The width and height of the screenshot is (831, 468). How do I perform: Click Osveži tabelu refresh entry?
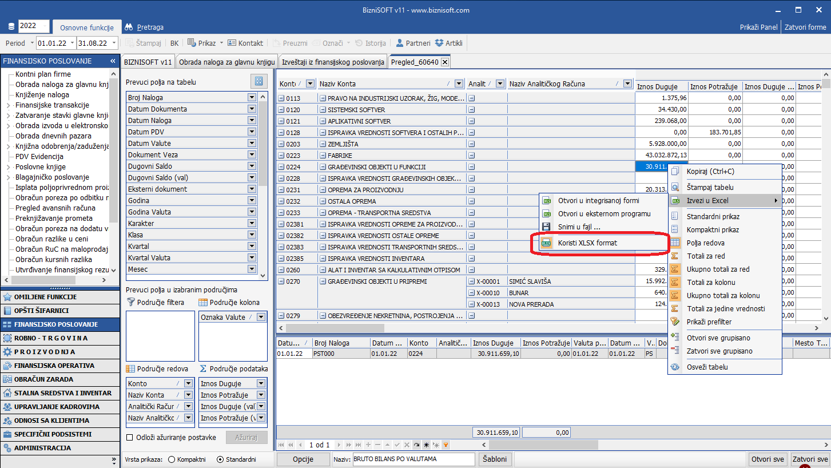pos(707,367)
